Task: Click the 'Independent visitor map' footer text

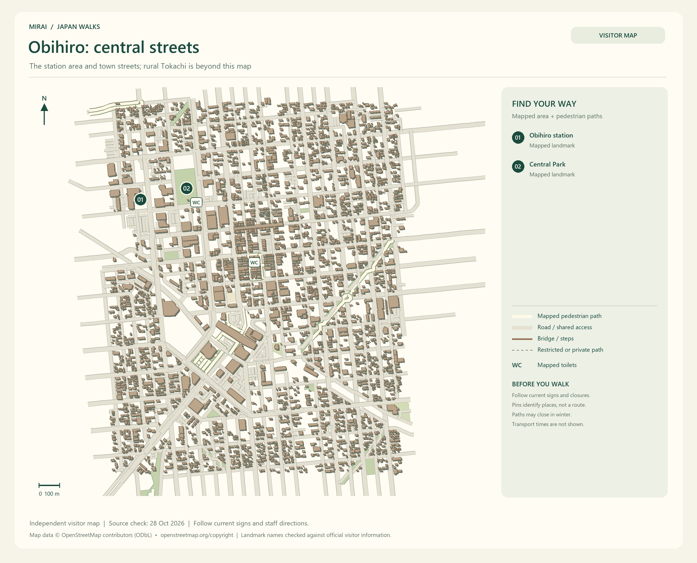Action: (65, 523)
